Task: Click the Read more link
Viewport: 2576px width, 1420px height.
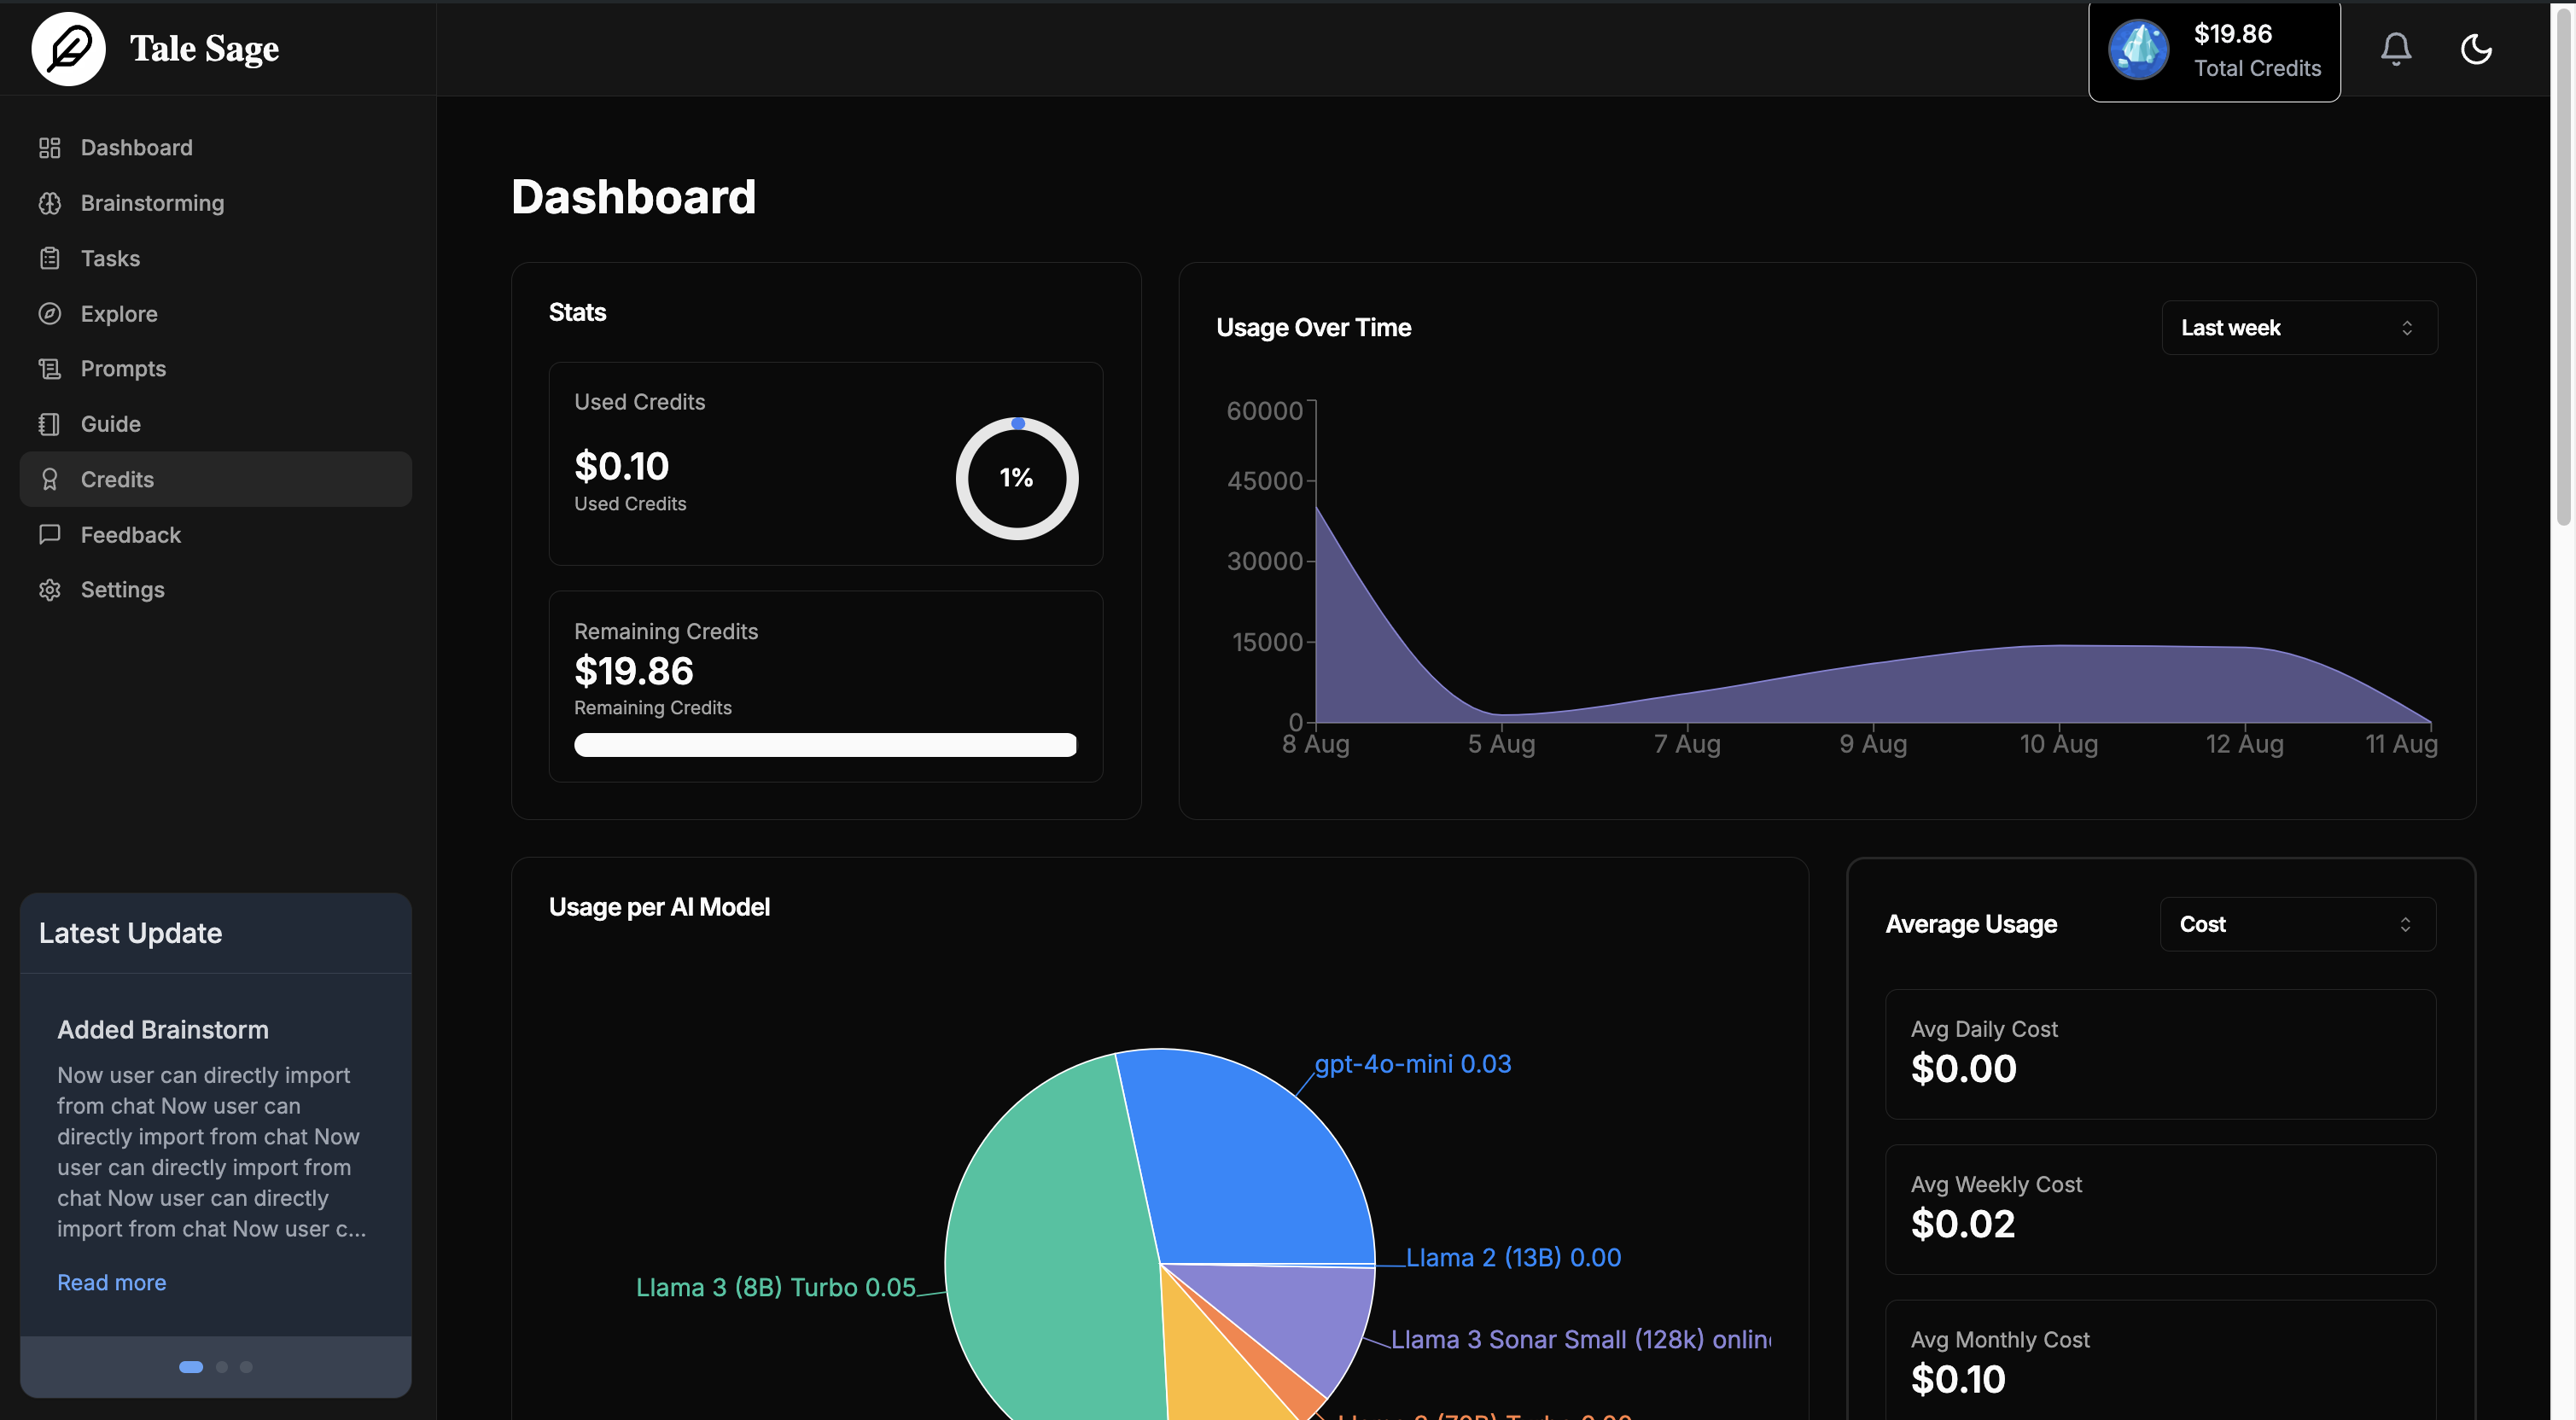Action: (111, 1282)
